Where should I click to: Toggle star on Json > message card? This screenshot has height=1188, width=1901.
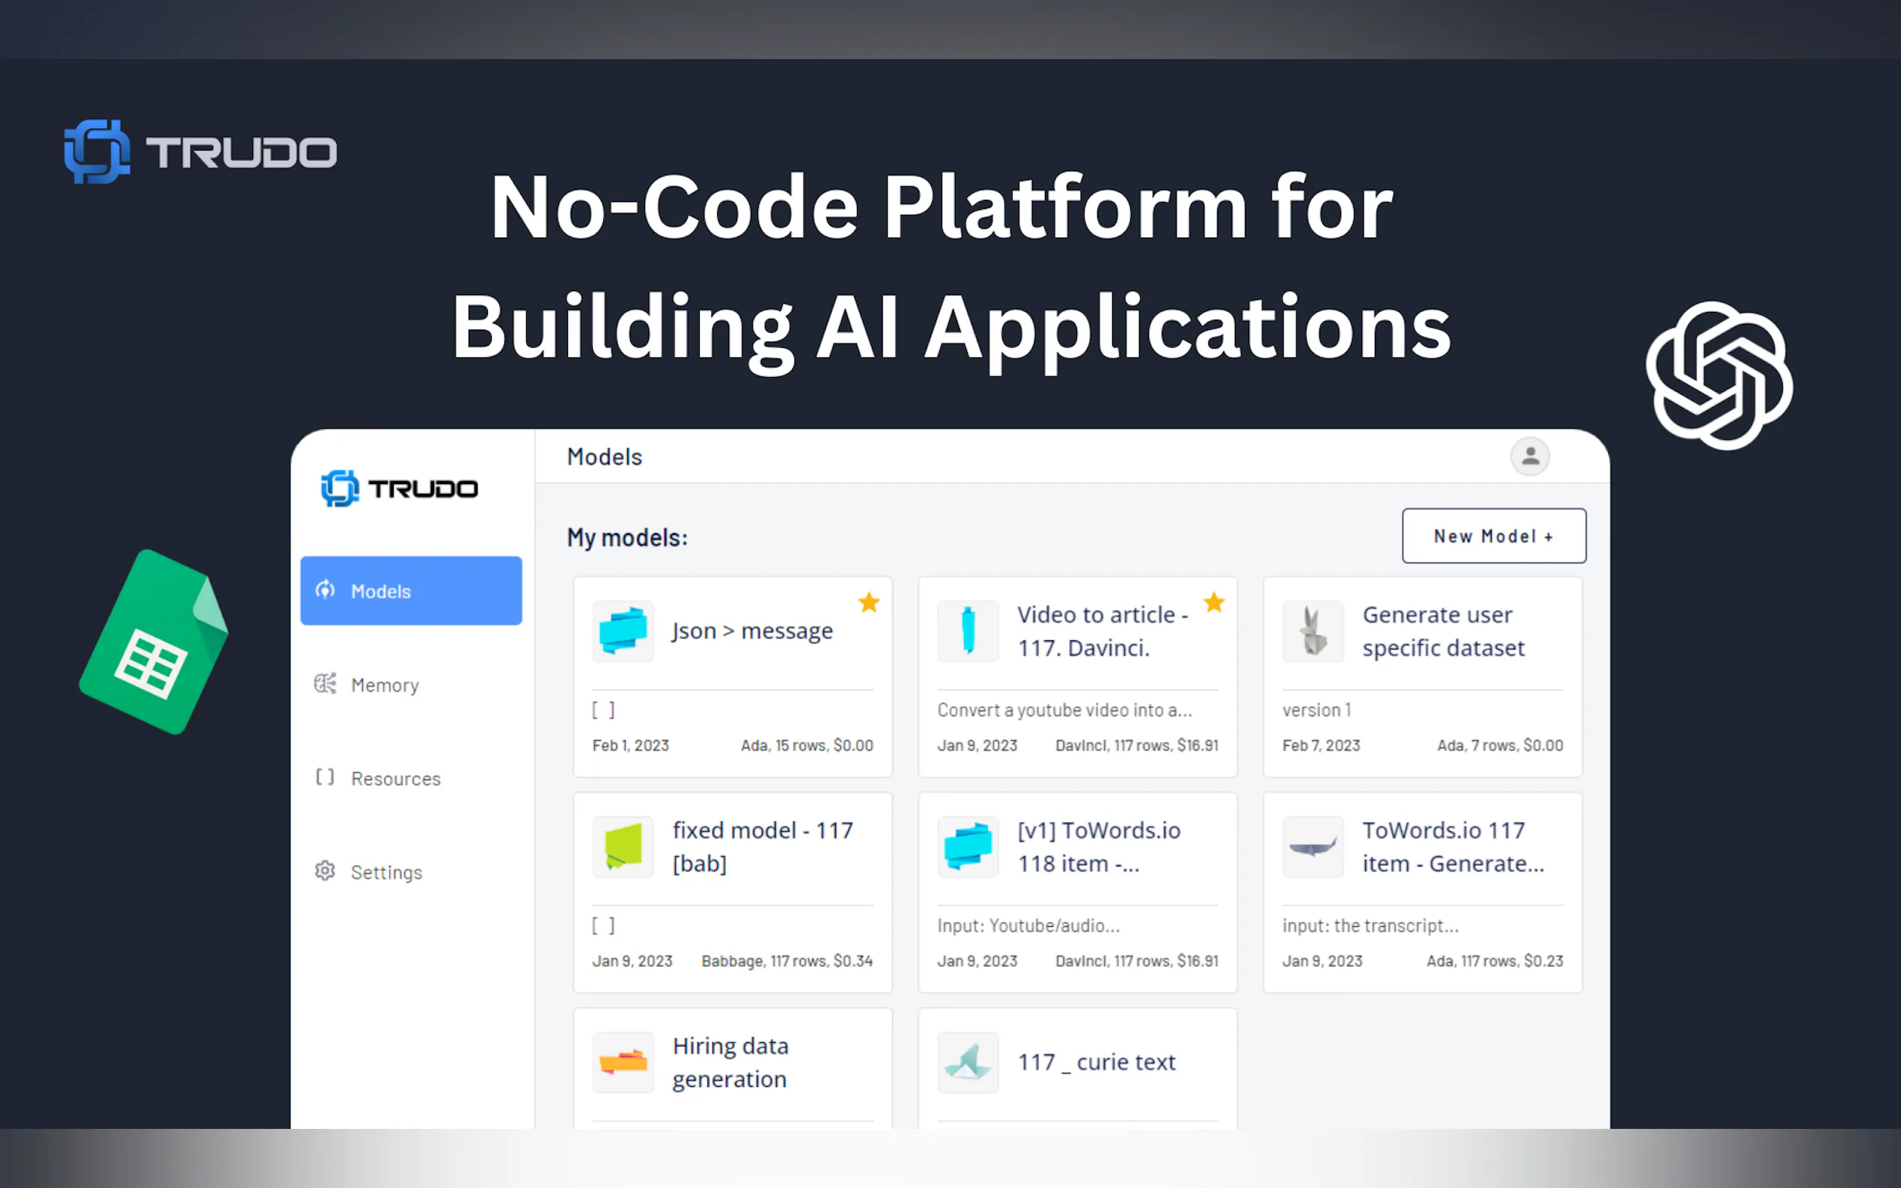coord(868,603)
